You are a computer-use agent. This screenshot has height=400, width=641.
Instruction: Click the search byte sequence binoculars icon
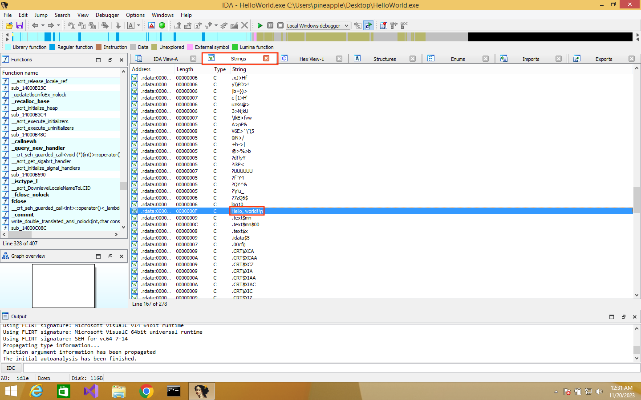tap(92, 25)
